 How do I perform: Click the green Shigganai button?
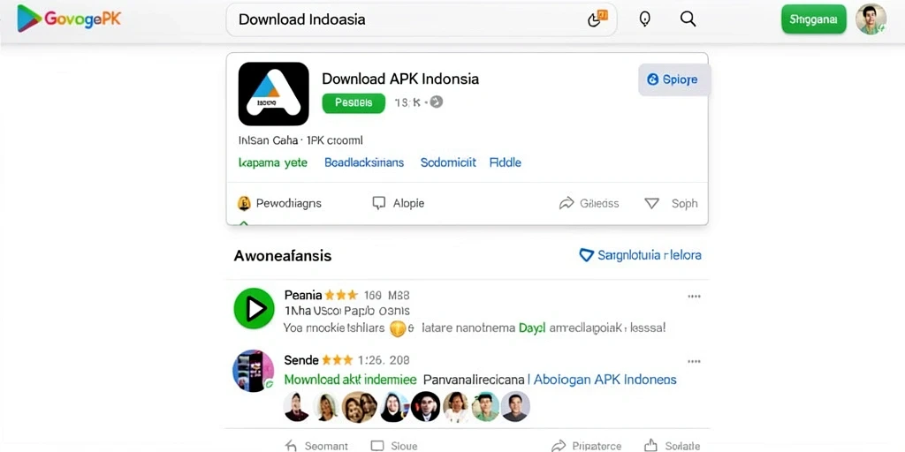click(813, 19)
